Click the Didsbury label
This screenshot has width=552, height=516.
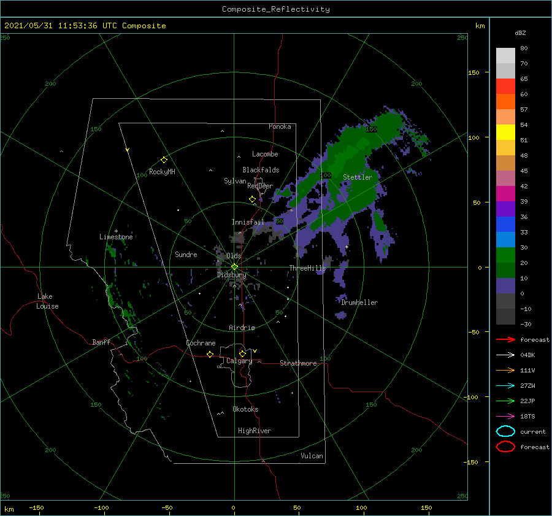(232, 275)
